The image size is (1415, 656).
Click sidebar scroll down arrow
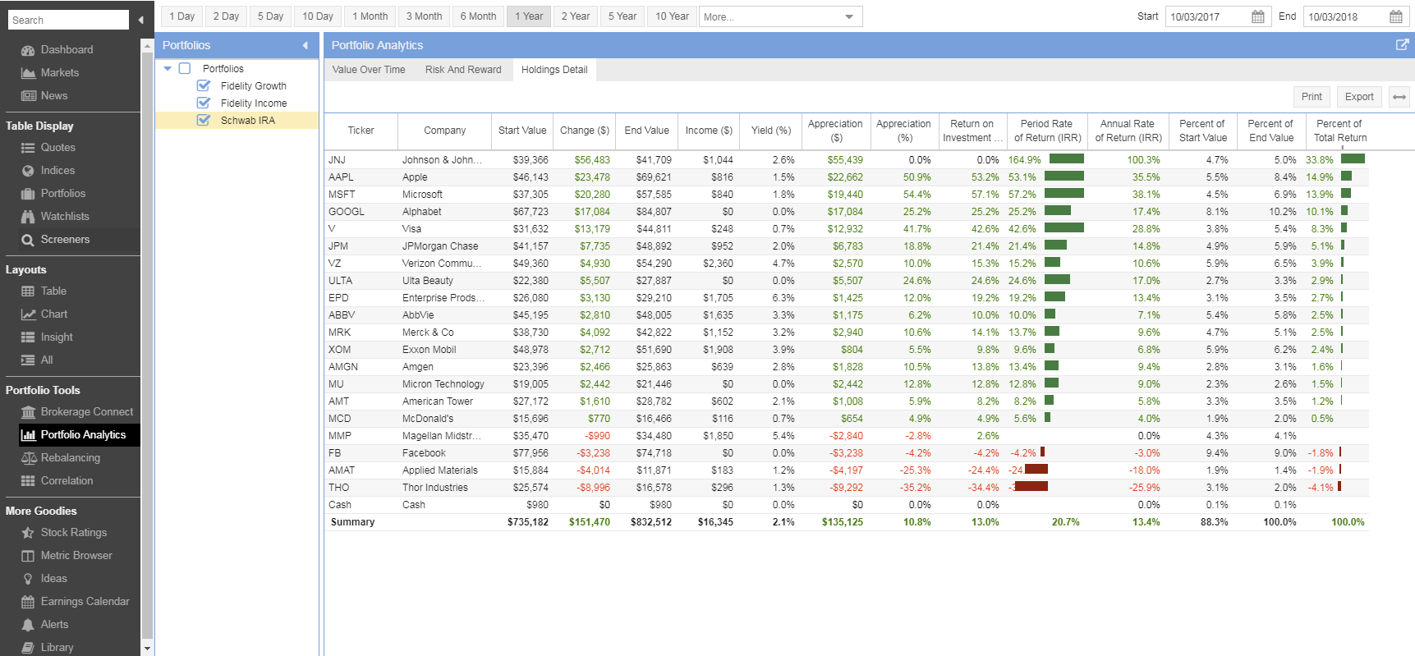pyautogui.click(x=147, y=649)
